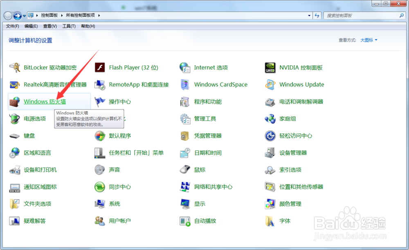Image resolution: width=409 pixels, height=250 pixels.
Task: Open the Internet 选项 globe icon
Action: tap(185, 68)
